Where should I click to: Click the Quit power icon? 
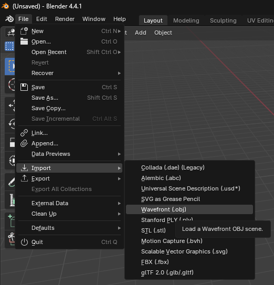tap(24, 242)
